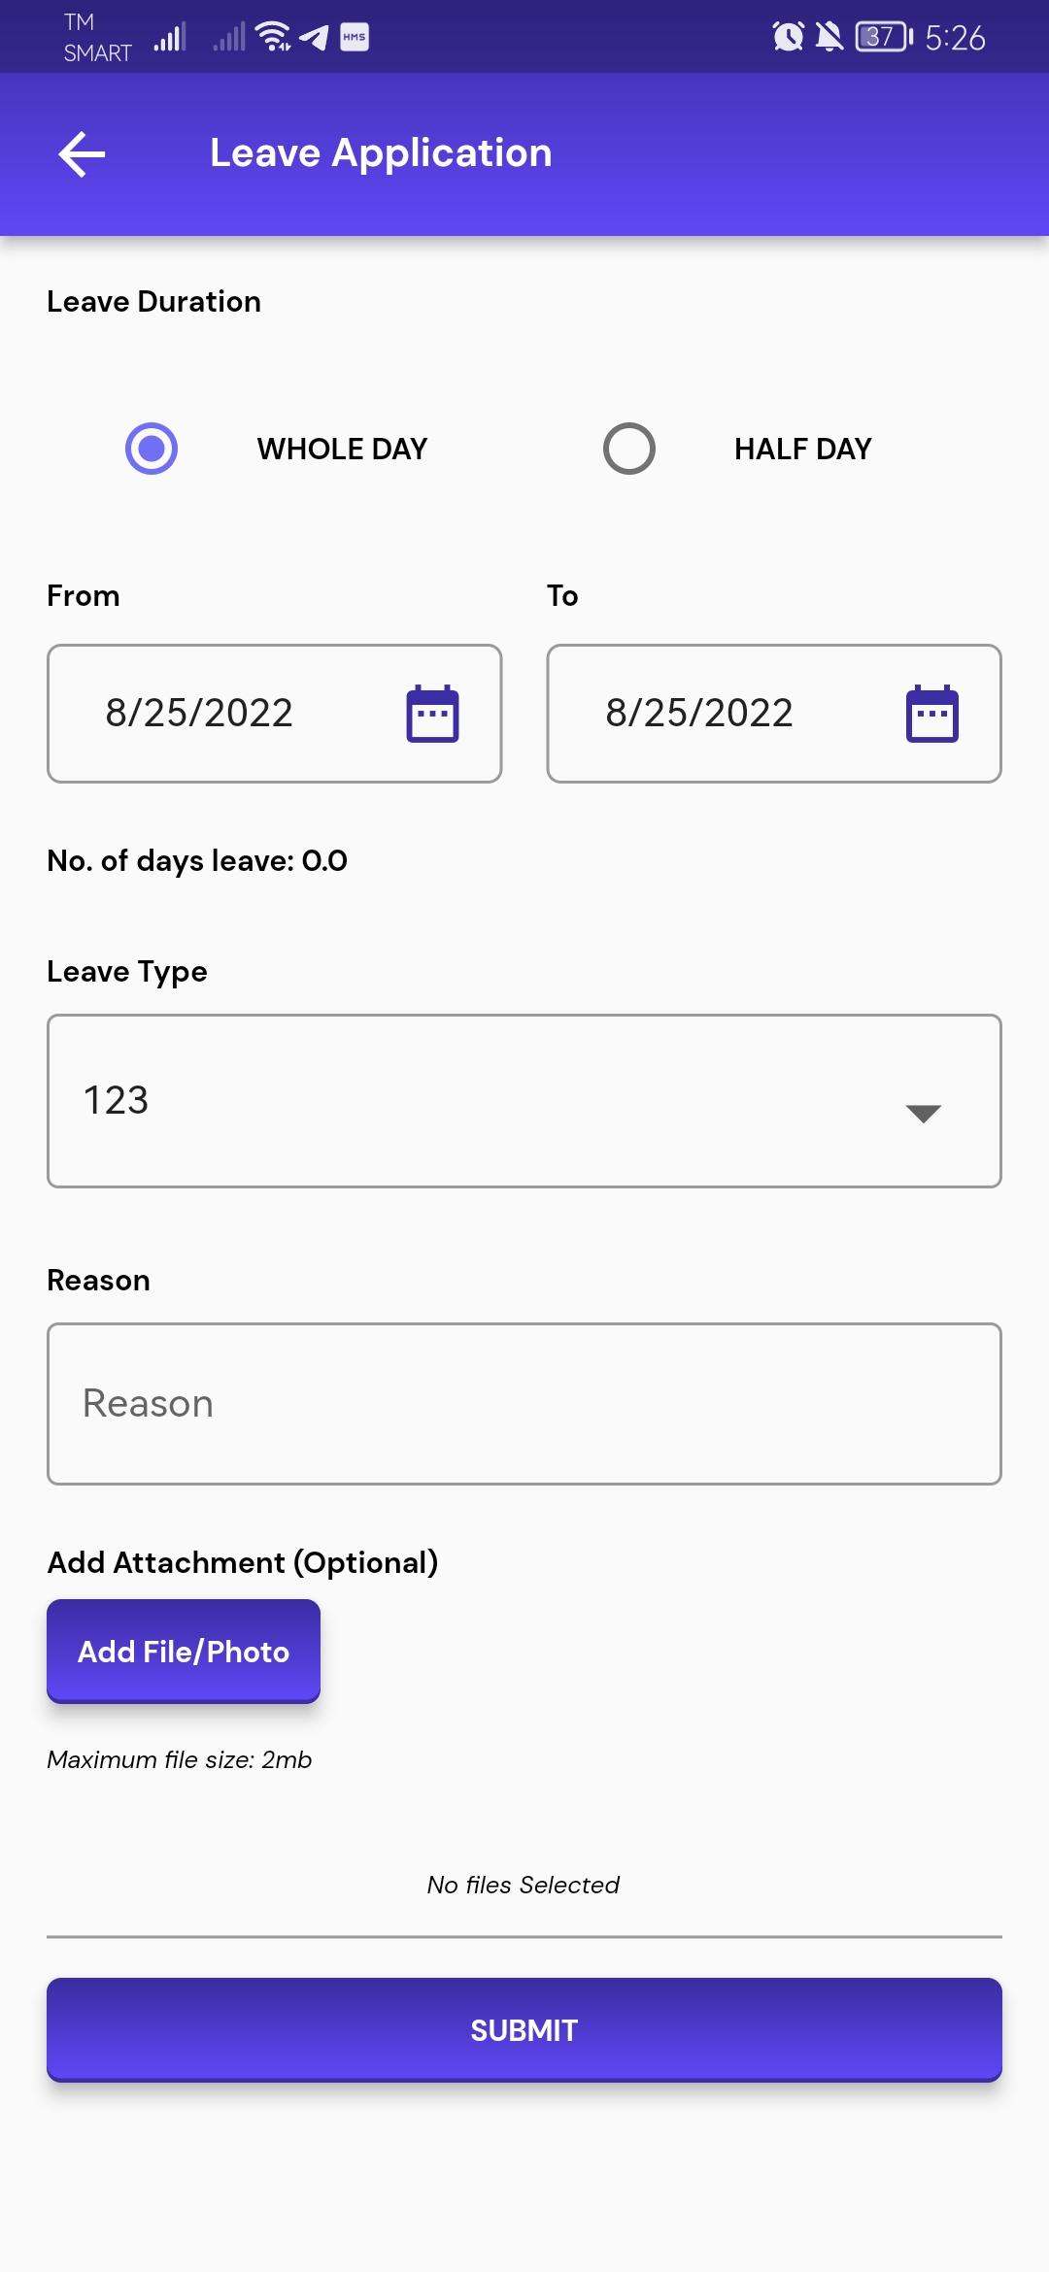The image size is (1049, 2272).
Task: Click the From date 8/25/2022 field
Action: [275, 714]
